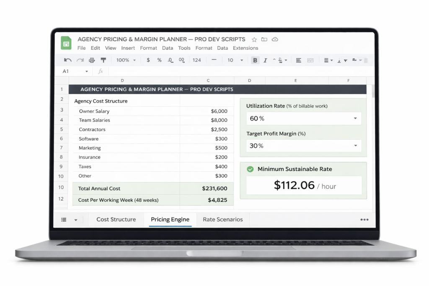429x286 pixels.
Task: Expand the Target Profit Margin 30% dropdown
Action: (x=355, y=146)
